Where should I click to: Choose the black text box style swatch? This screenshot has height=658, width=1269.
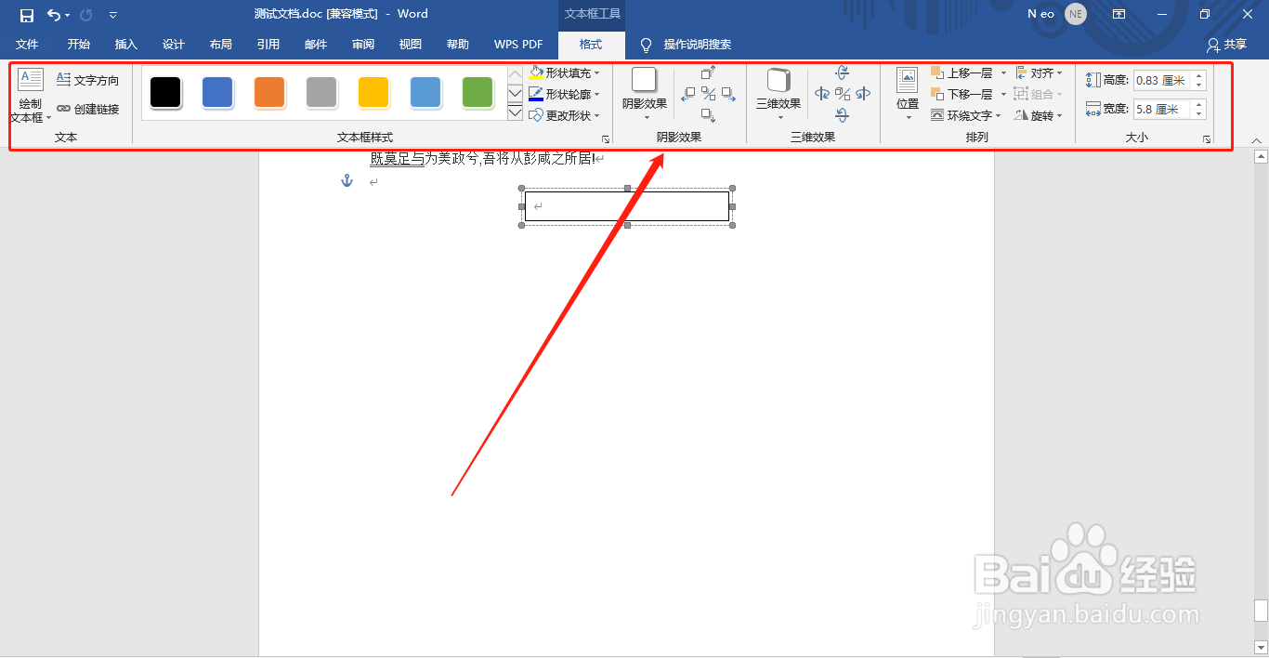tap(165, 92)
